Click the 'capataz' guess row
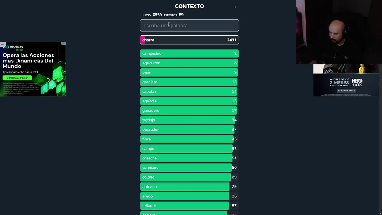The width and height of the screenshot is (382, 215). point(190,92)
